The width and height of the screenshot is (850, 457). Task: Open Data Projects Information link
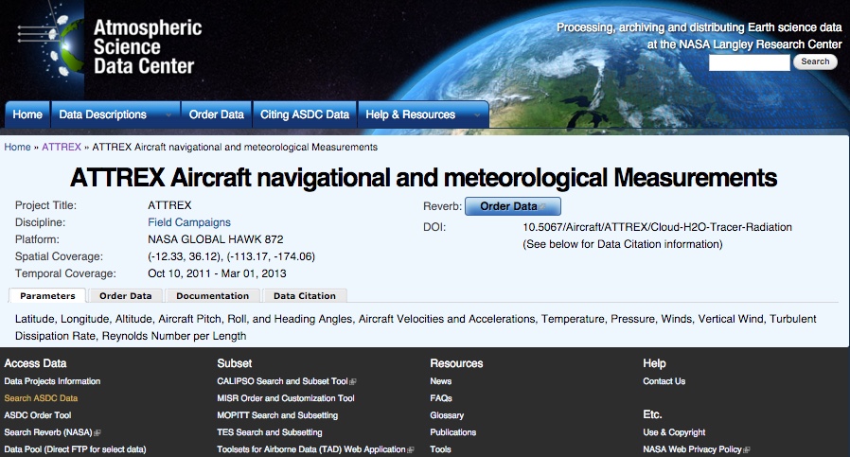(x=52, y=381)
